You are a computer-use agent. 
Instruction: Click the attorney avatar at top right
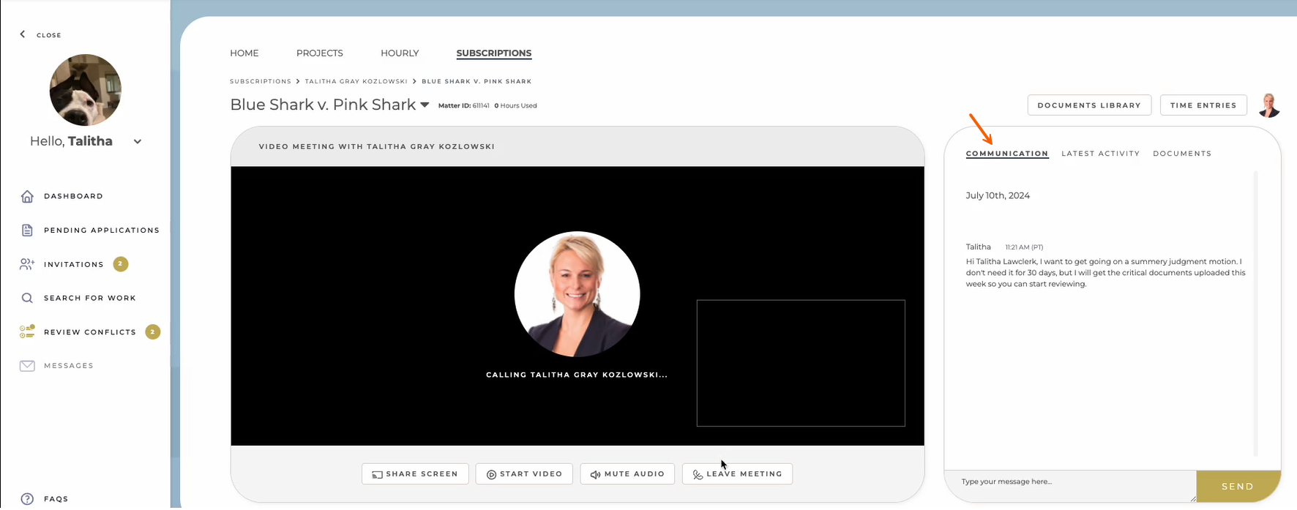tap(1269, 105)
